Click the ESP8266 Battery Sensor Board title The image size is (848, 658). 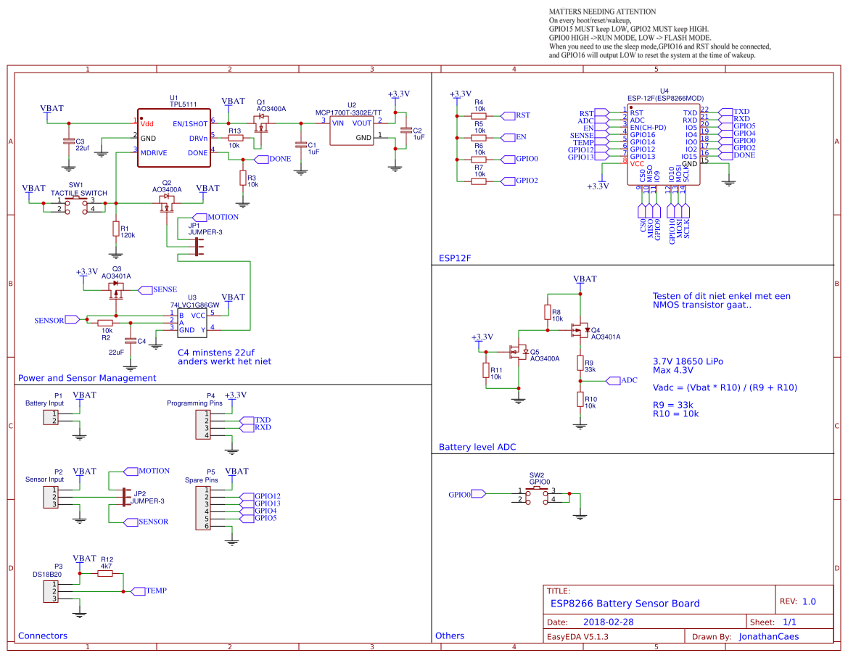tap(625, 604)
